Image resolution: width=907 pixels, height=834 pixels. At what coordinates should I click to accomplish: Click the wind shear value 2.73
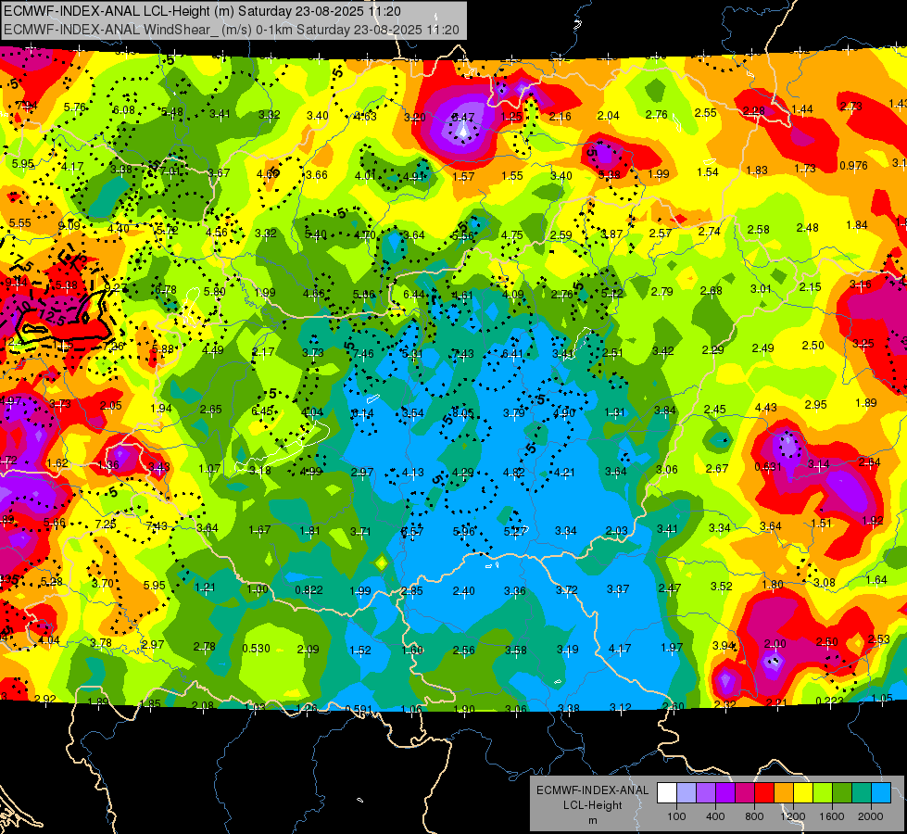[850, 106]
